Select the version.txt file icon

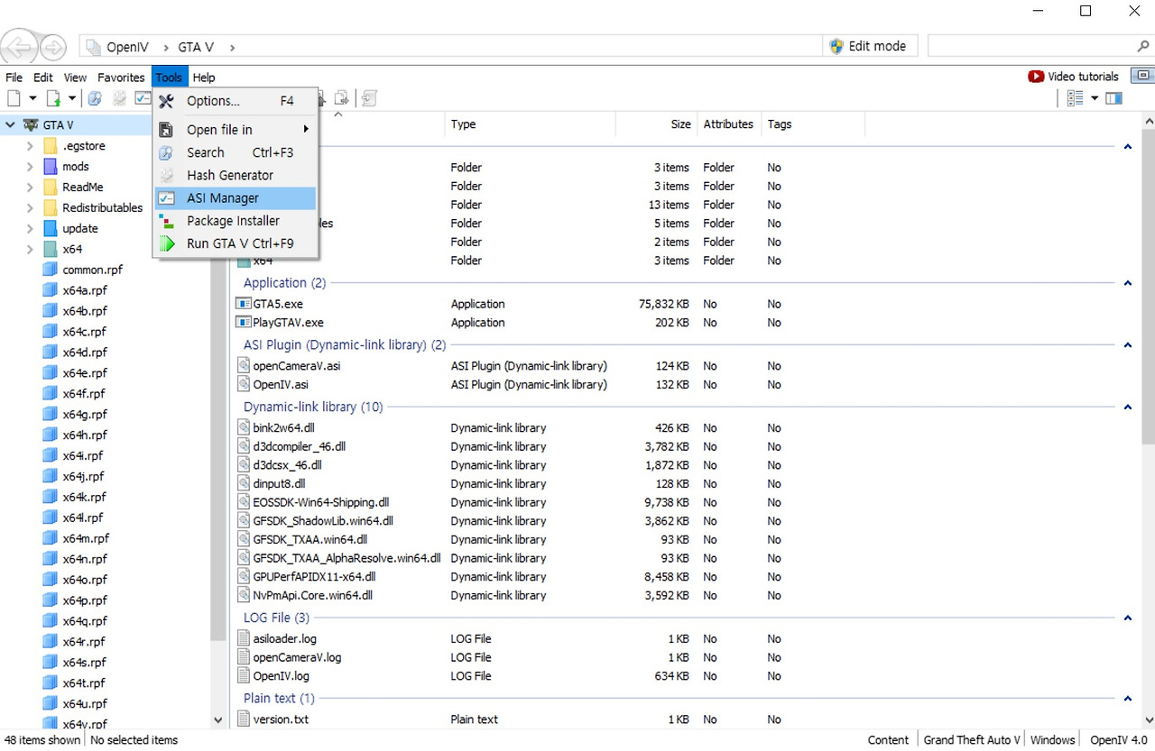[244, 719]
